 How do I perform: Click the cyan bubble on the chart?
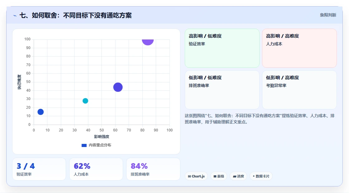[x=85, y=101]
